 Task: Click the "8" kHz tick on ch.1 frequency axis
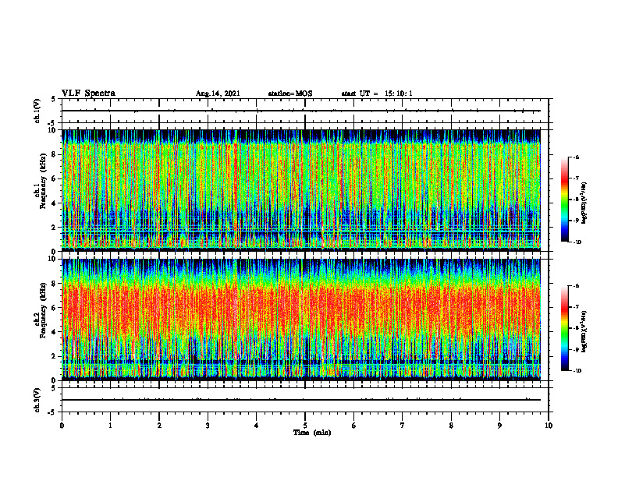point(55,154)
